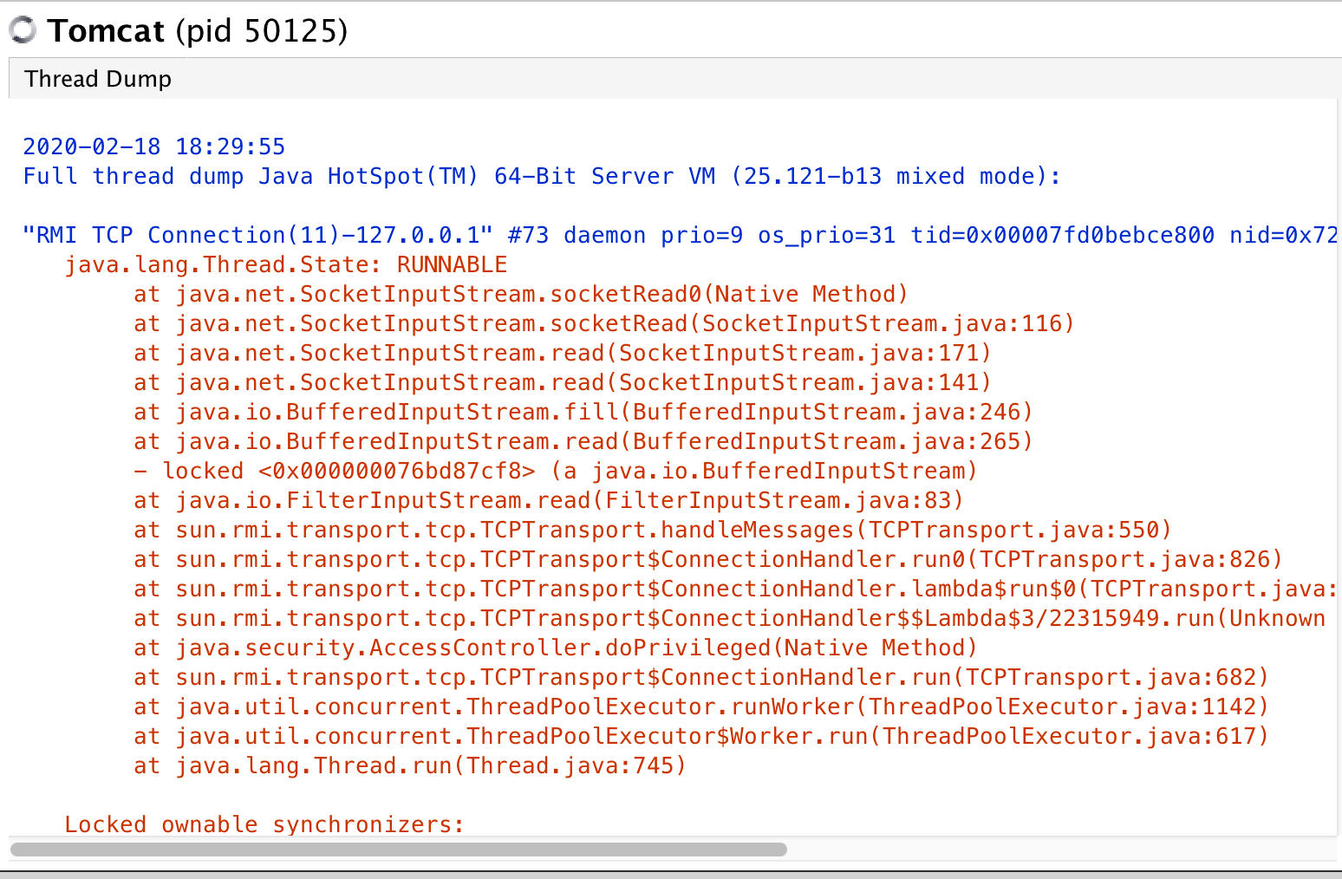Click the timestamp 2020-02-18 18:29:55

click(153, 146)
